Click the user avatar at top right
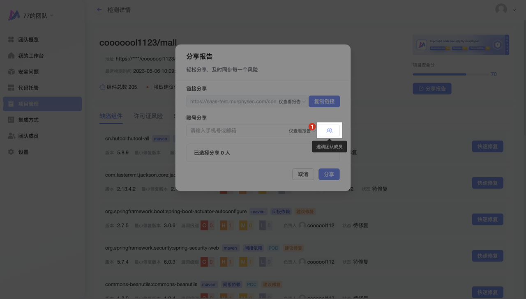This screenshot has width=526, height=299. (501, 9)
